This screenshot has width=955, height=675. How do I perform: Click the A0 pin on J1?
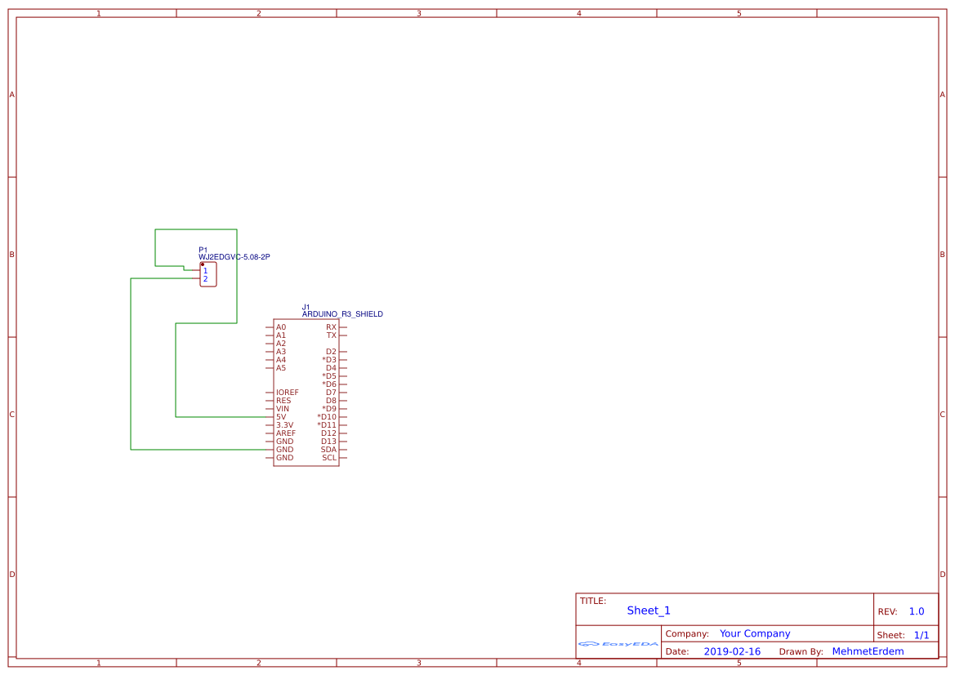pyautogui.click(x=270, y=326)
